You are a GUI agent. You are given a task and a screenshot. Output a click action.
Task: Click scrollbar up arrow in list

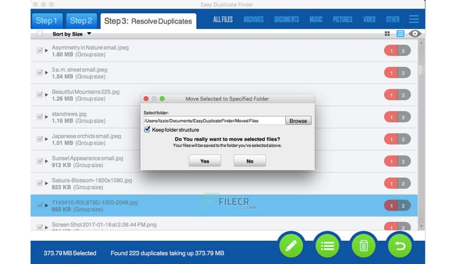(x=421, y=43)
